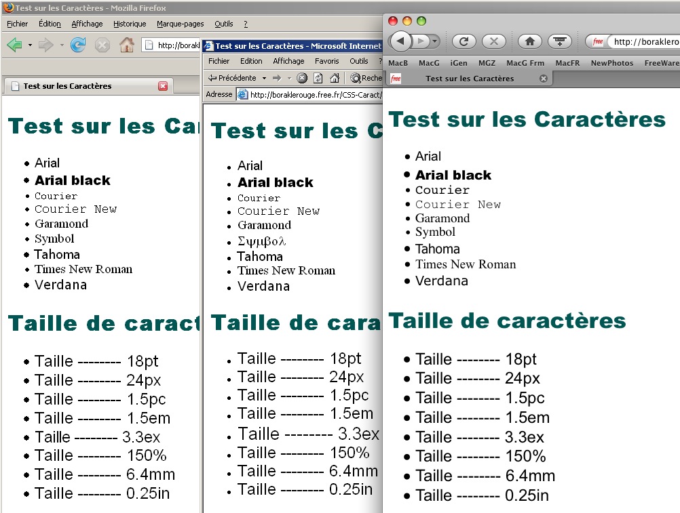The height and width of the screenshot is (513, 680).
Task: Click inside the Firefox URL field
Action: point(170,45)
